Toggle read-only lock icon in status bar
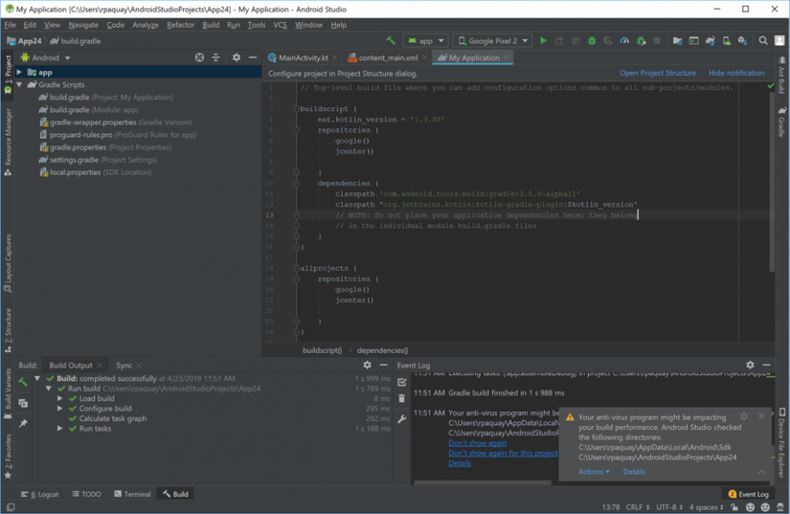 tap(734, 507)
